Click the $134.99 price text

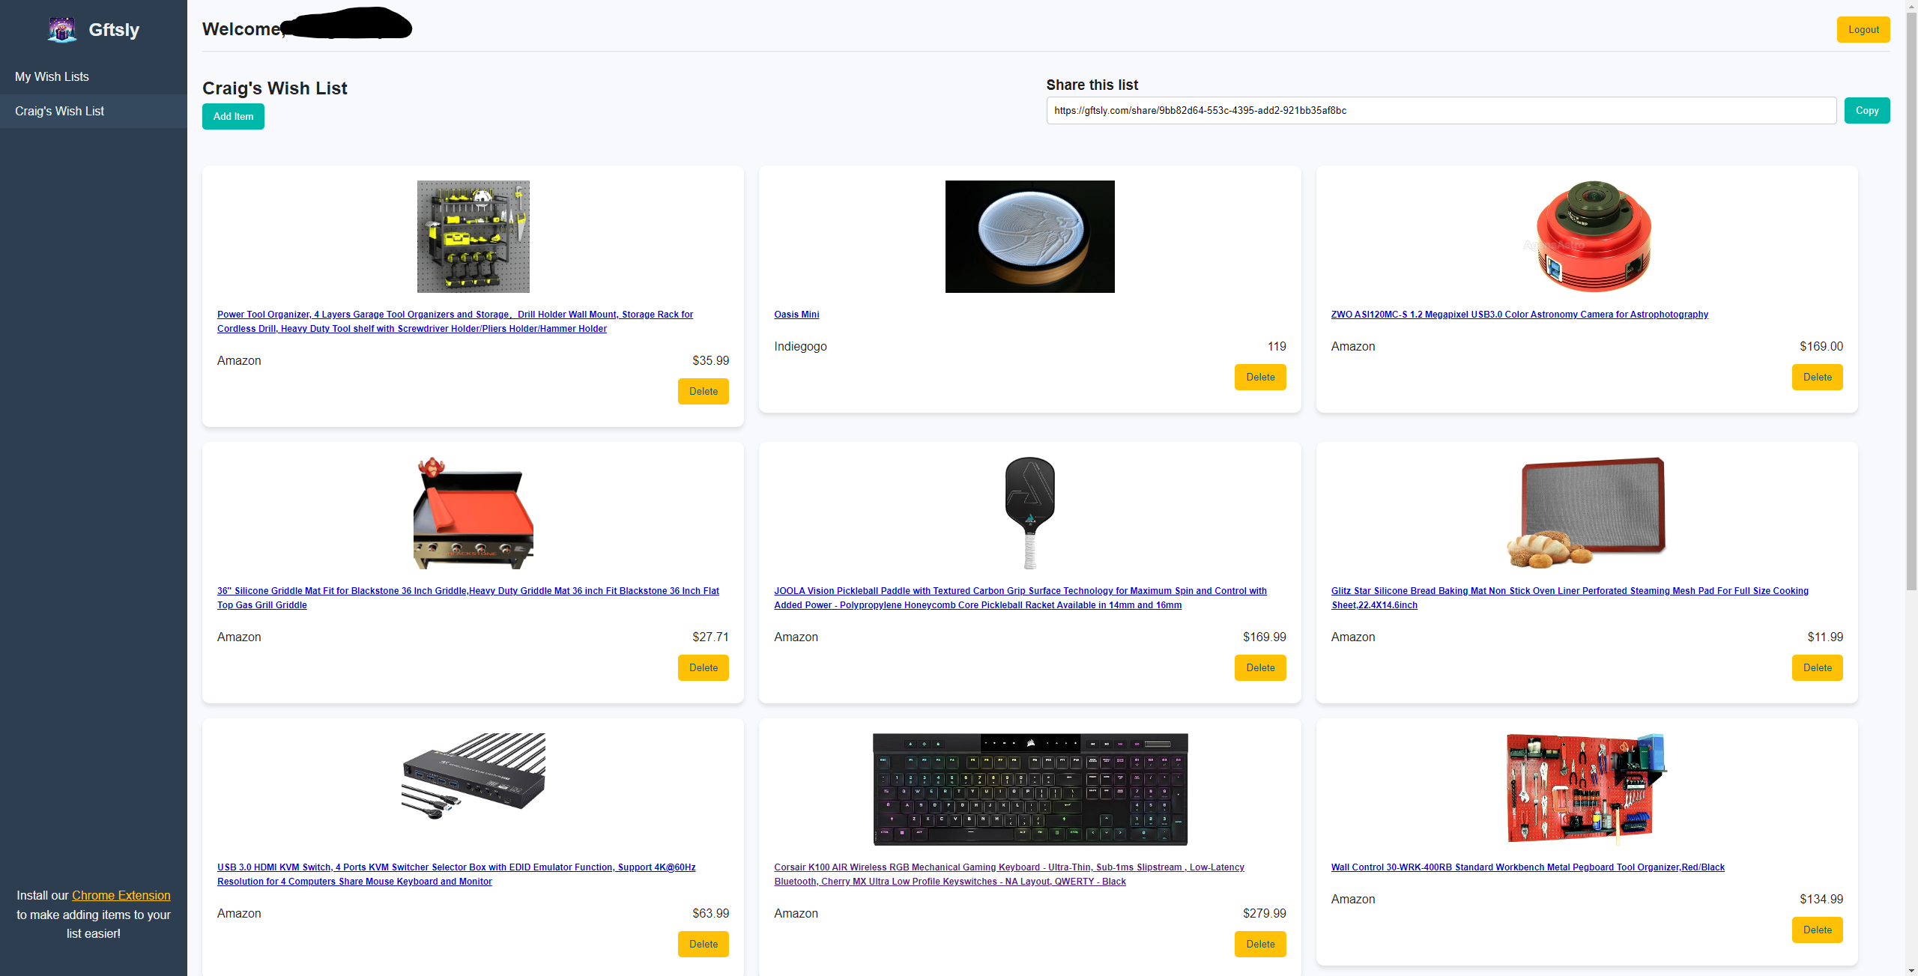click(1821, 899)
